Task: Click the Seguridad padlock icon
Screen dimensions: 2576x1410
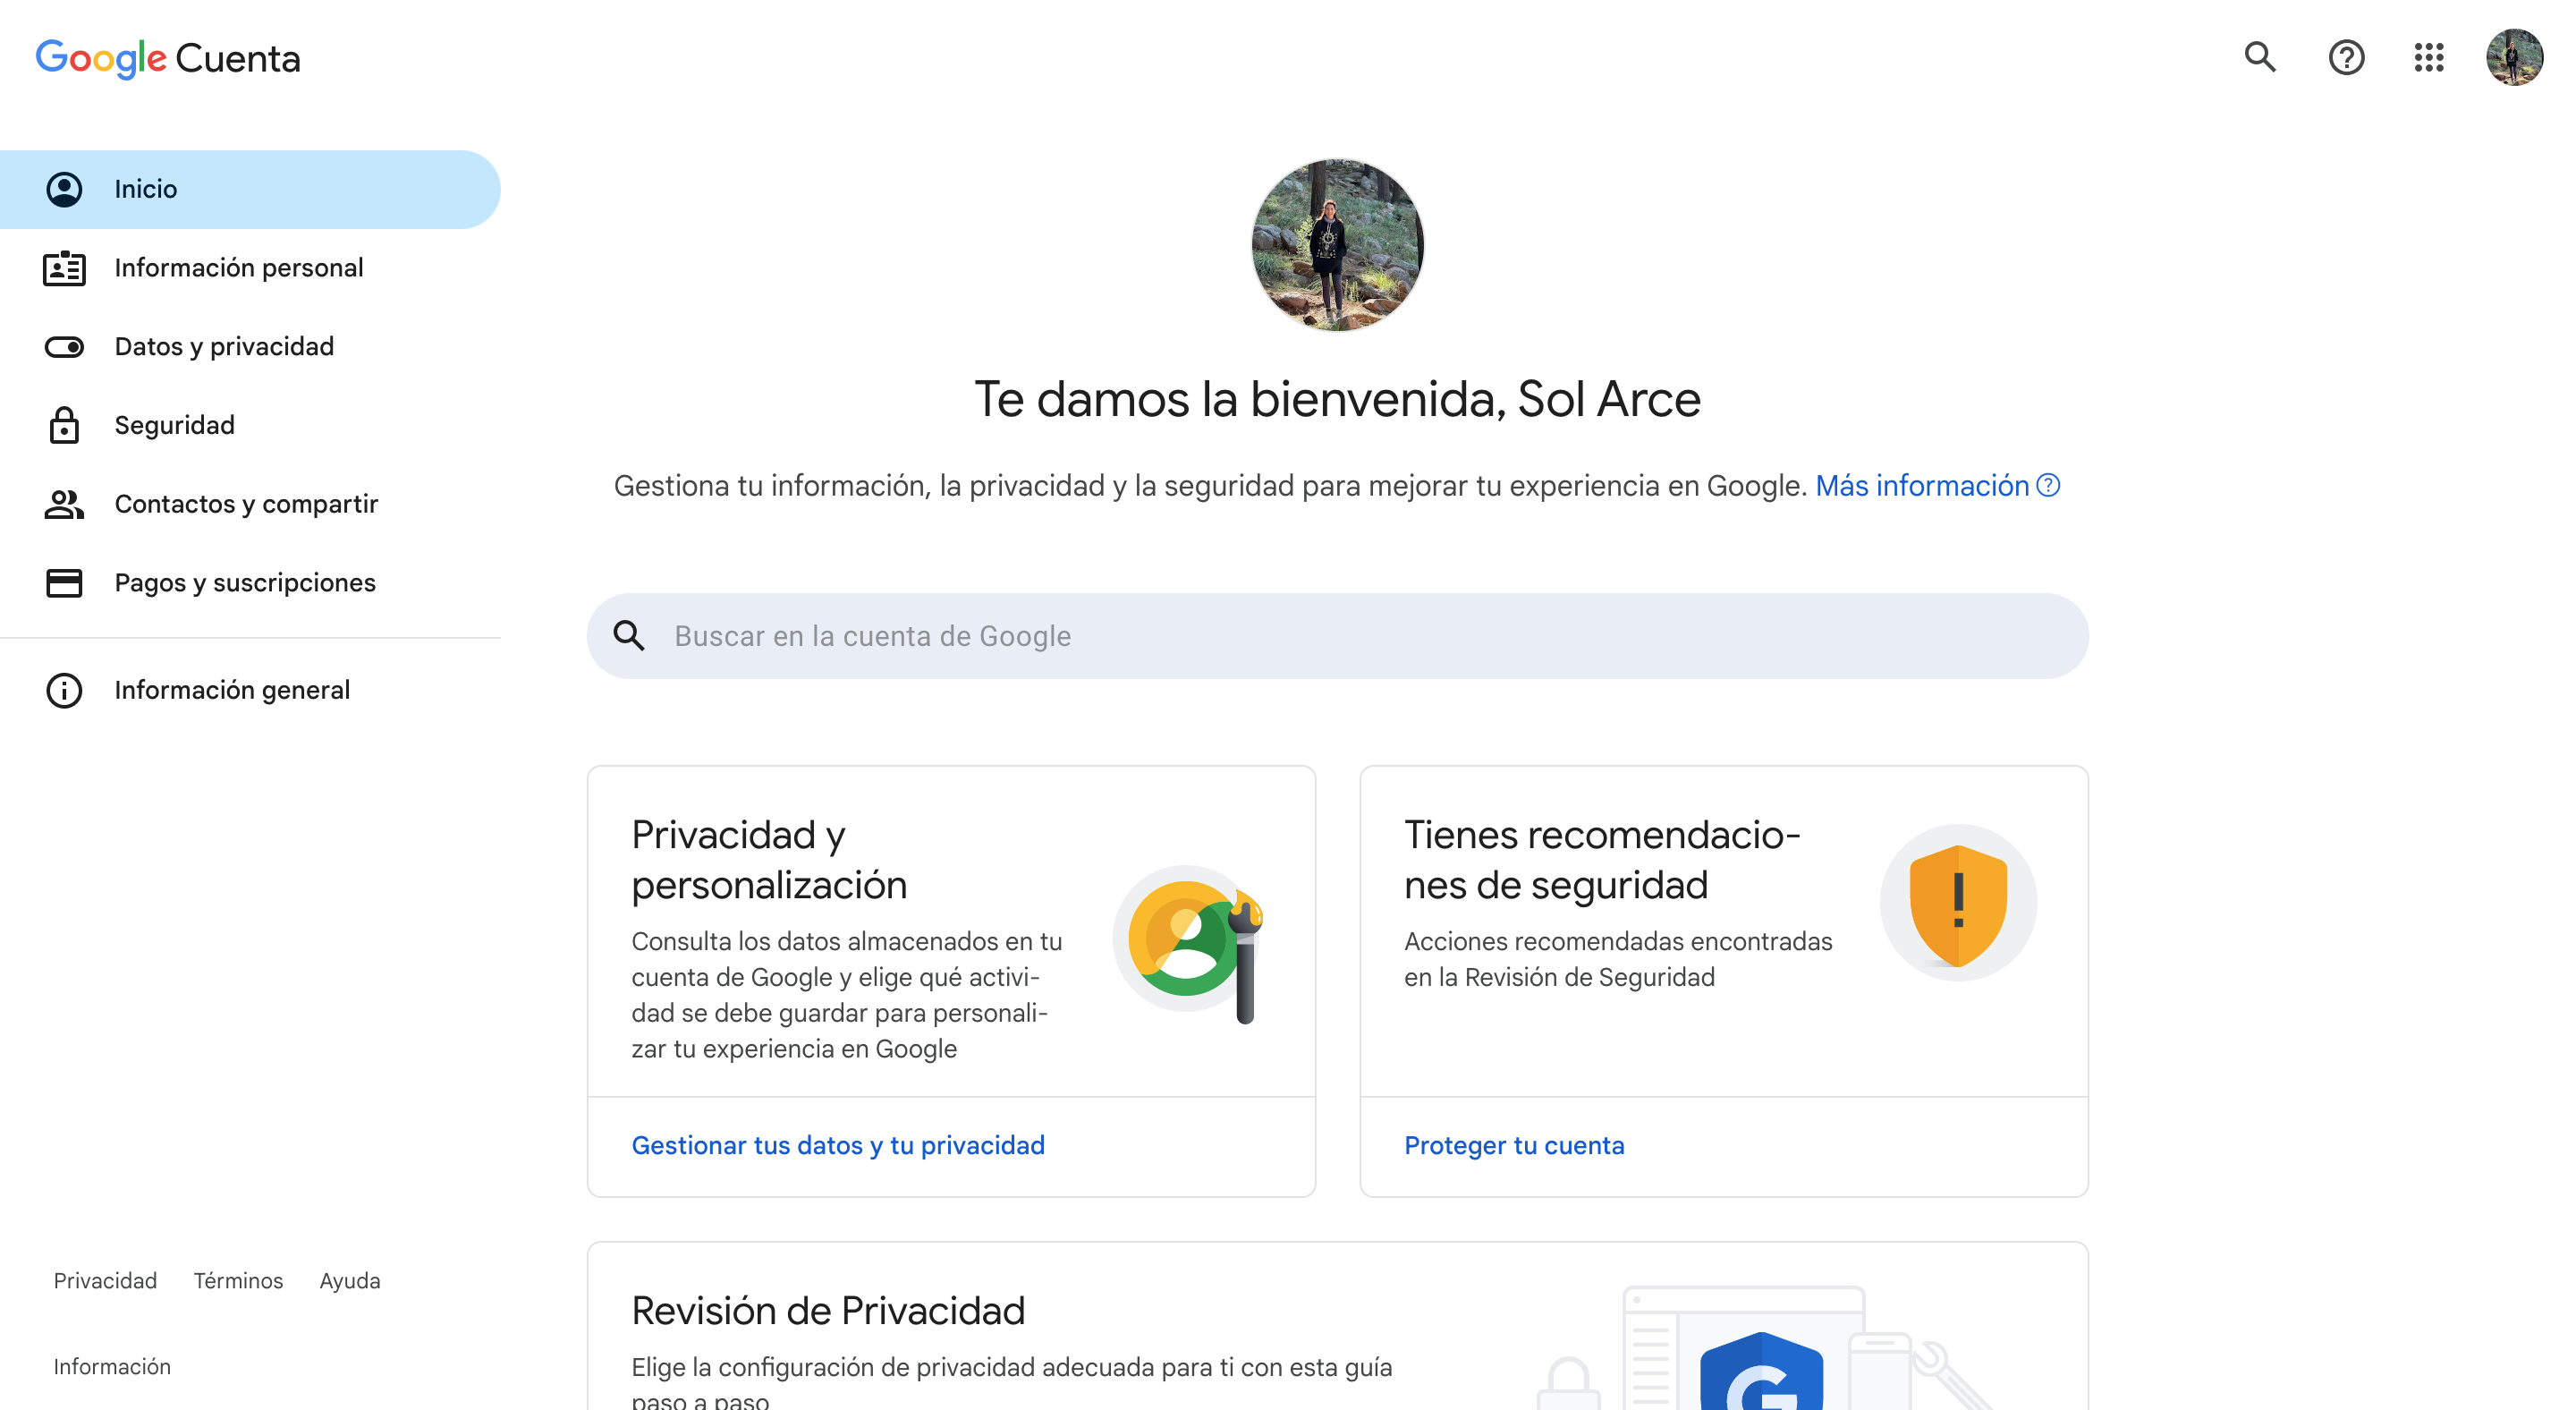Action: tap(64, 425)
